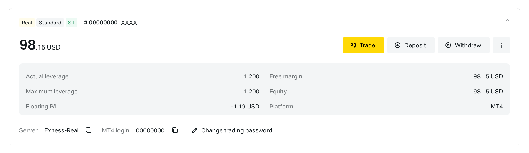Click account number # 00000000
Image resolution: width=529 pixels, height=153 pixels.
point(101,23)
